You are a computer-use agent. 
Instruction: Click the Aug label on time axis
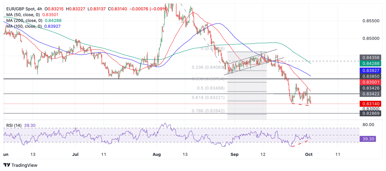[157, 154]
